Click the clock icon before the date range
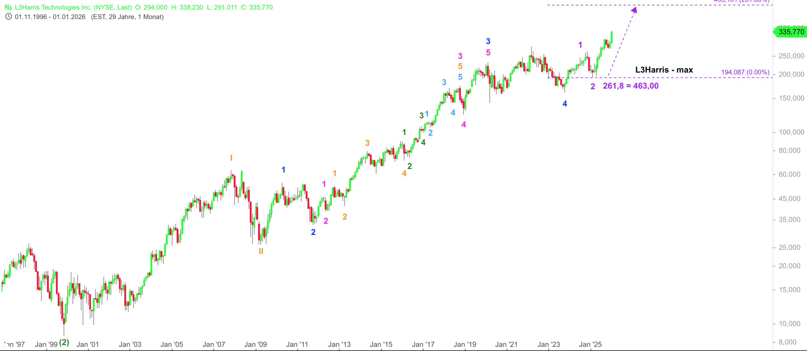The image size is (807, 351). point(9,17)
